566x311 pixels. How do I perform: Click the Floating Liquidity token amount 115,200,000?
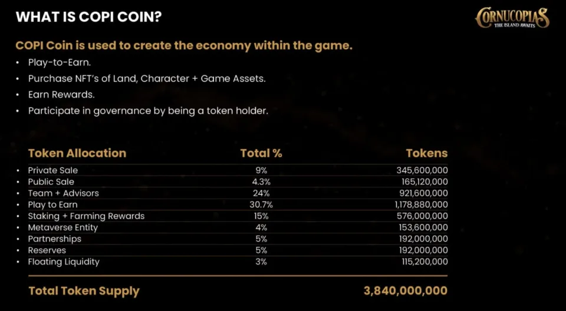[x=422, y=262]
